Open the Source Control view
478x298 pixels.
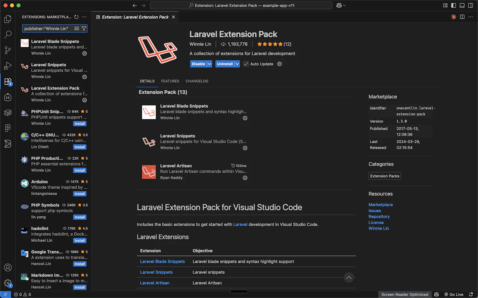pos(8,50)
